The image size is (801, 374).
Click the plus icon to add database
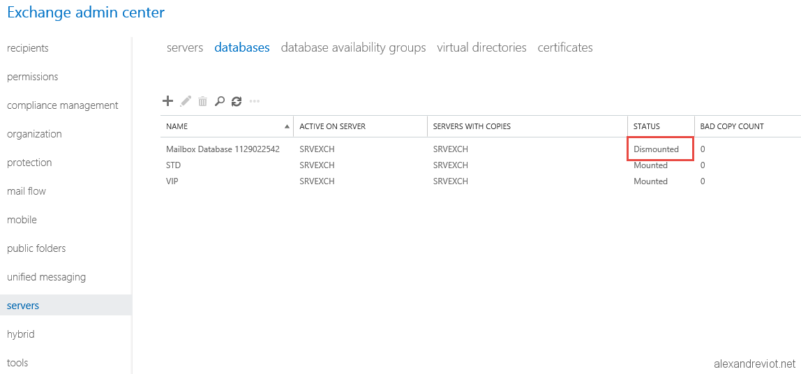pyautogui.click(x=167, y=101)
